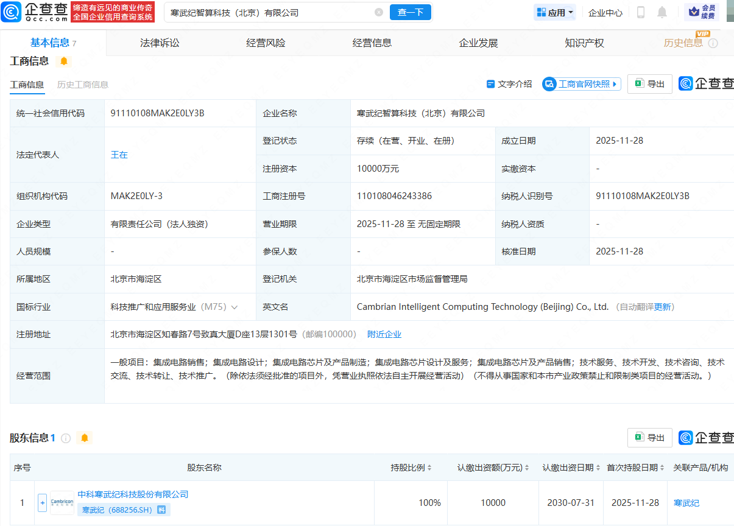
Task: Expand the first shareholder row details
Action: pyautogui.click(x=41, y=502)
